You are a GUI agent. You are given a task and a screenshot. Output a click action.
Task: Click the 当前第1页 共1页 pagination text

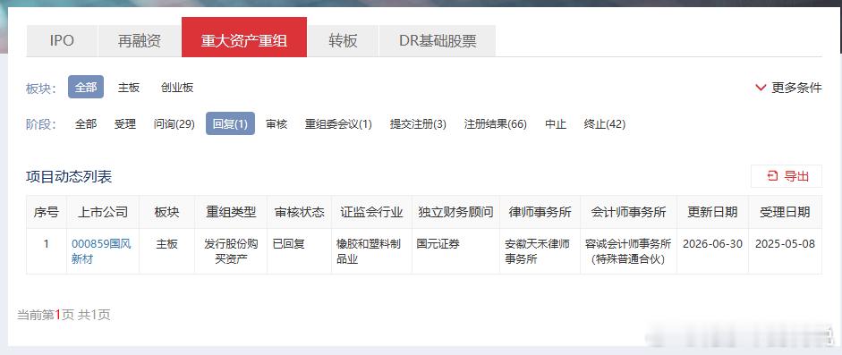point(64,315)
